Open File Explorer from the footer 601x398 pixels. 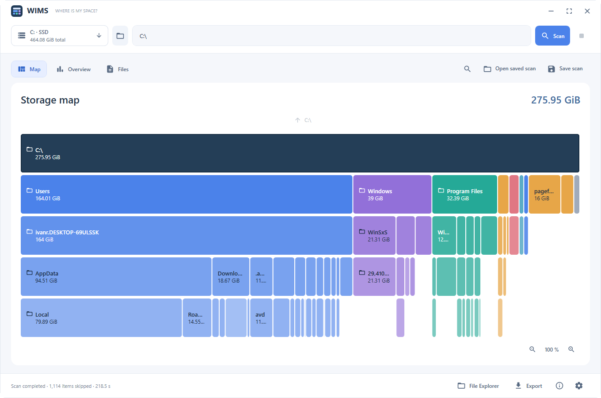point(478,386)
